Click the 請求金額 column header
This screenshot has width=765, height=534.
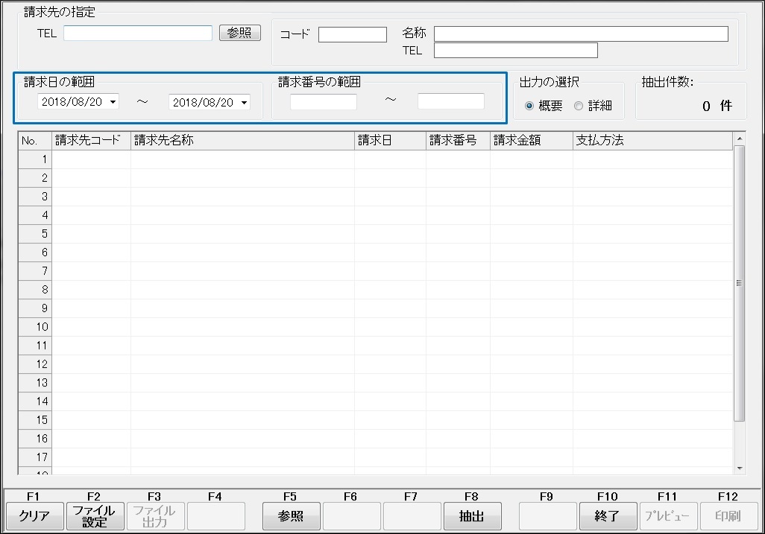coord(531,141)
